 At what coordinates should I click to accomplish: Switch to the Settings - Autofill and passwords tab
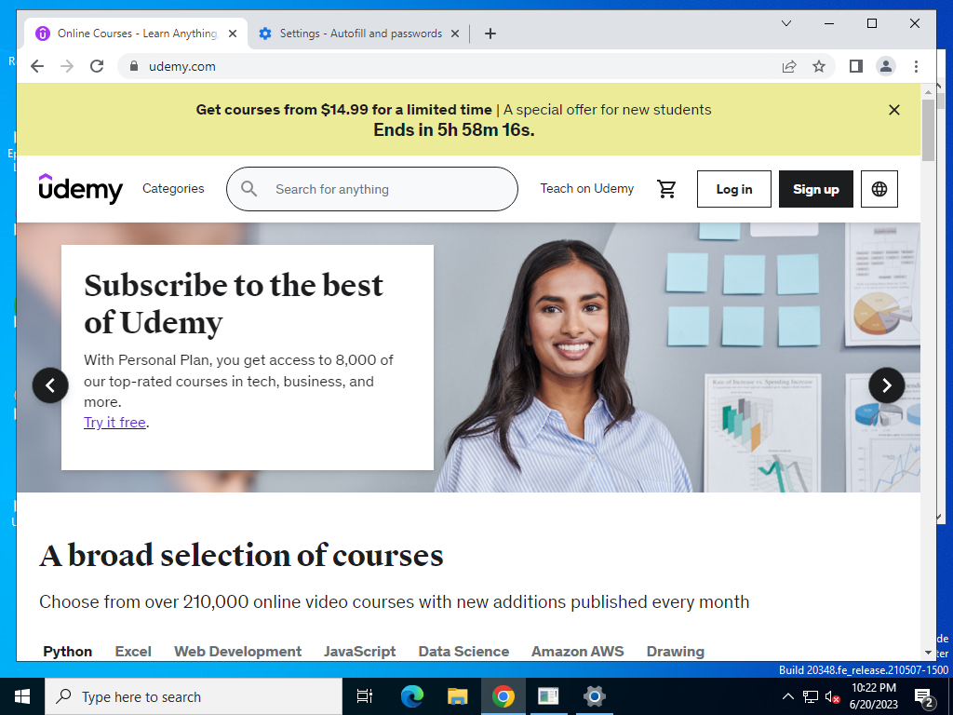(x=358, y=34)
